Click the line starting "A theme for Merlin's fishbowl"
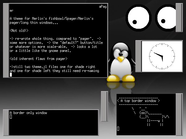The width and height of the screenshot is (186, 139). (51, 19)
